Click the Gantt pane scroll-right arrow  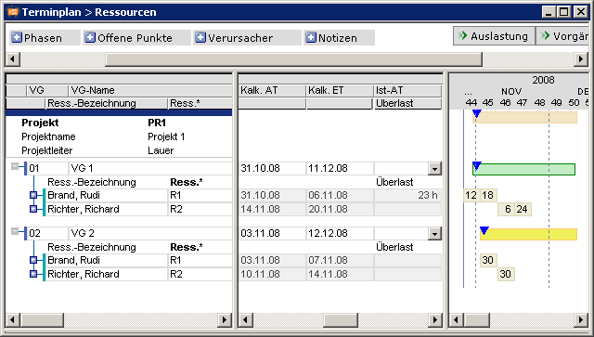582,320
